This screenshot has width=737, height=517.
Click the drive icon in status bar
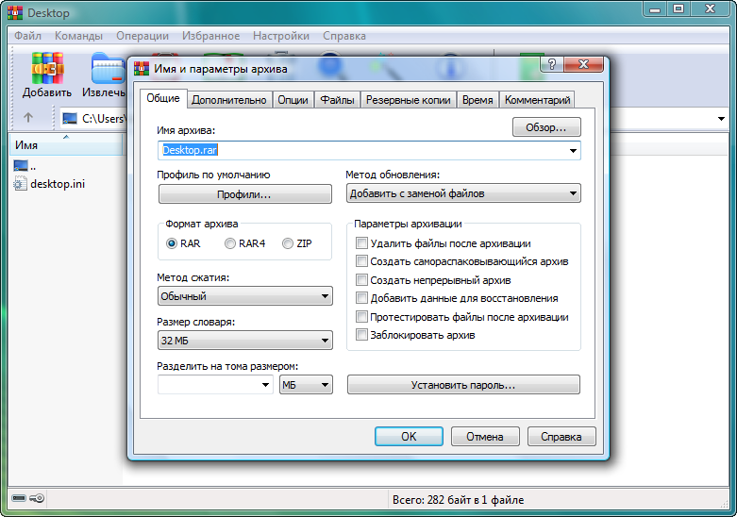click(x=19, y=498)
